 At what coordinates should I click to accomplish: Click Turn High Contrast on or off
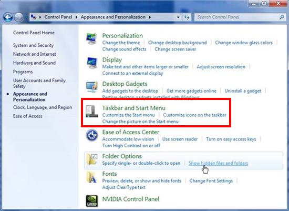click(x=131, y=146)
